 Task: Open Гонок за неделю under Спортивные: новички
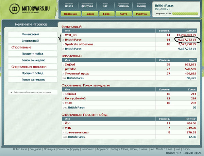33,80
